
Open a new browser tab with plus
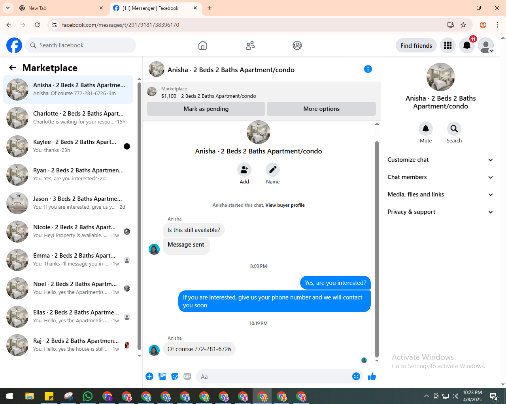(210, 8)
